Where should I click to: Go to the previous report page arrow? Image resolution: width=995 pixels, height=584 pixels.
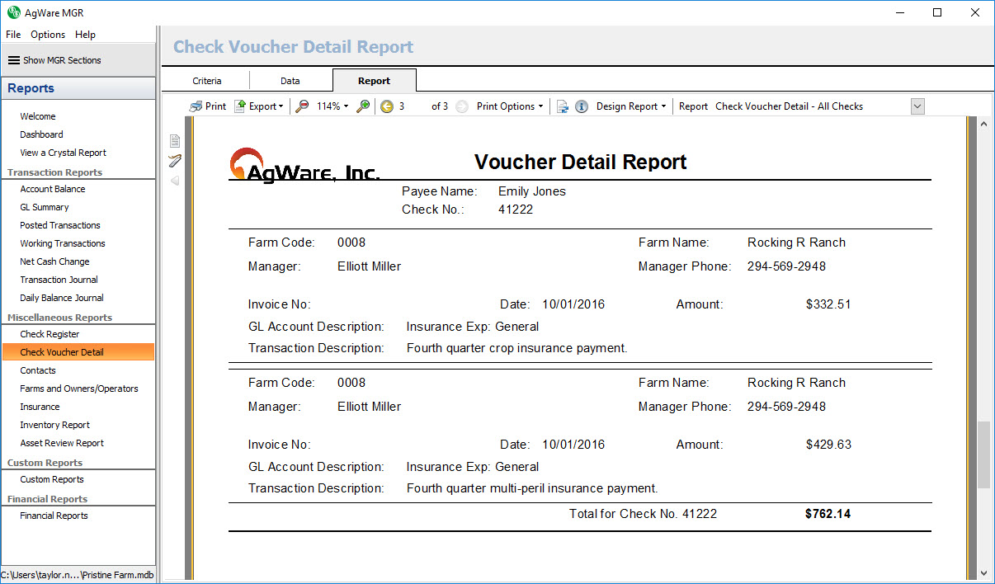387,106
